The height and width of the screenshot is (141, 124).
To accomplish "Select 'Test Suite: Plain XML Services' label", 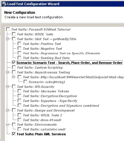I will point(41,134).
